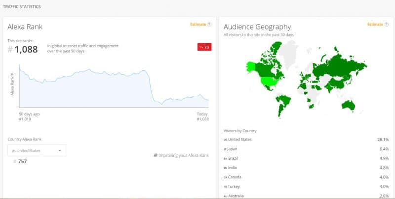The image size is (395, 199).
Task: Click the Audience Geography panel title
Action: pyautogui.click(x=257, y=27)
